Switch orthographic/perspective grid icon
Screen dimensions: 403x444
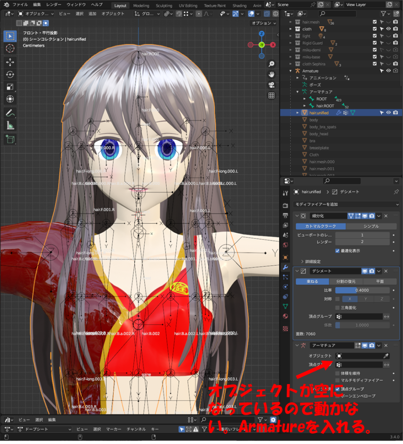pyautogui.click(x=271, y=95)
